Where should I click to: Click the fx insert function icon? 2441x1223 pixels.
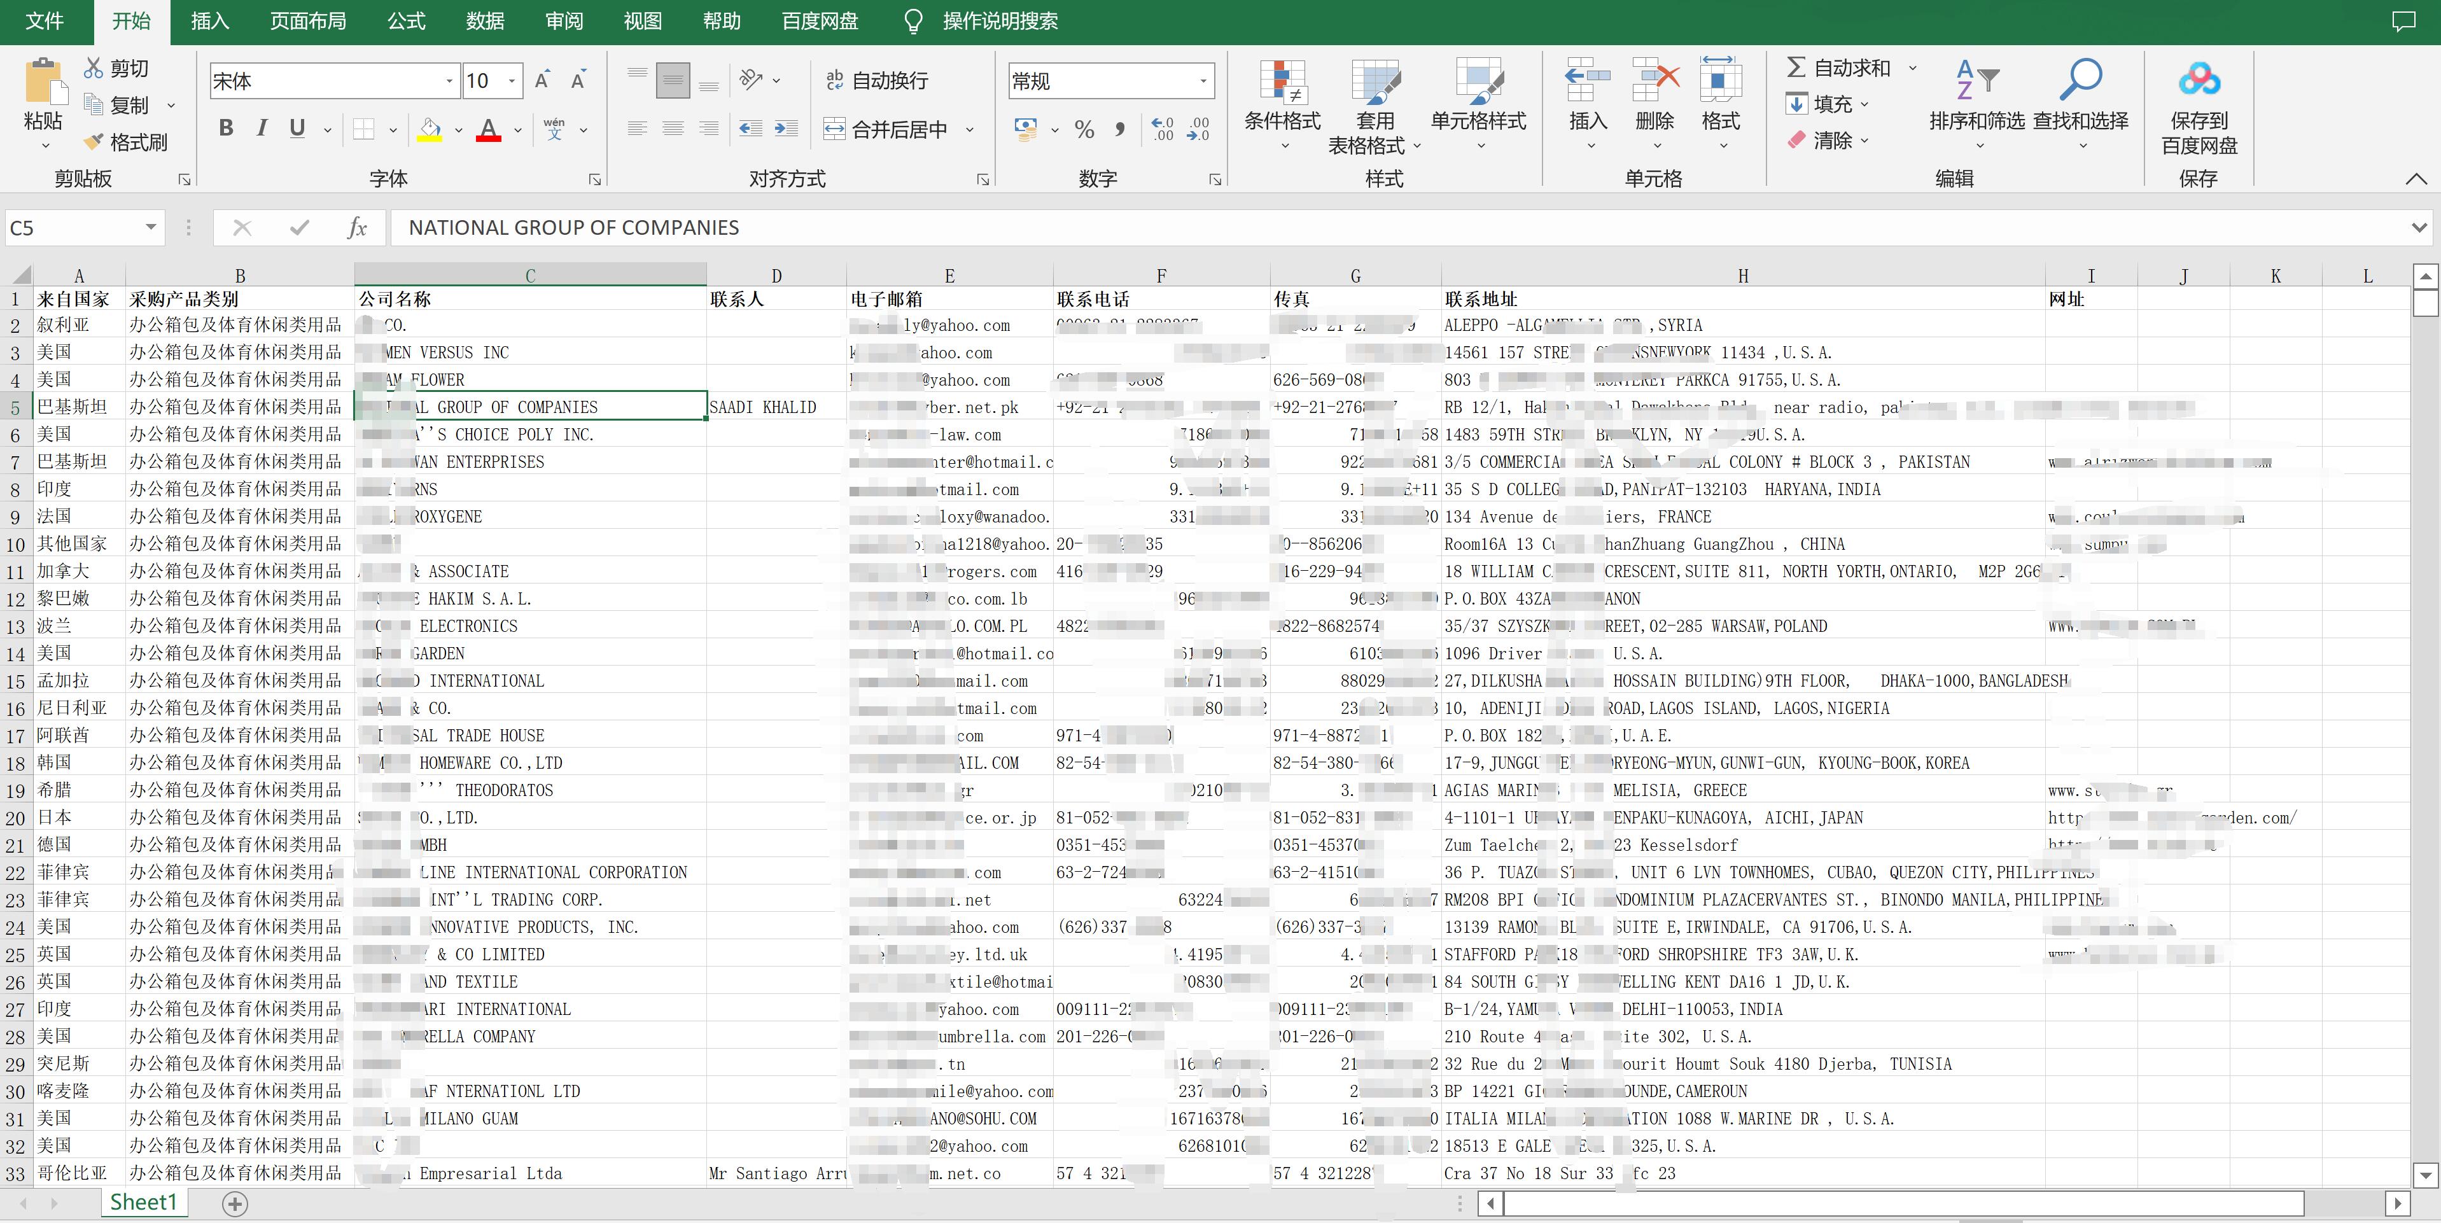pos(357,227)
